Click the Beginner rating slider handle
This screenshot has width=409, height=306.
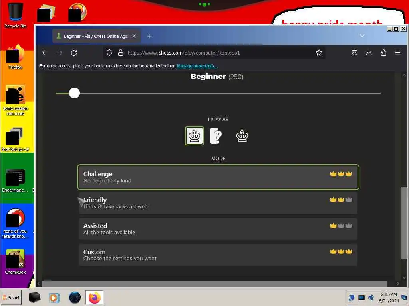point(74,93)
